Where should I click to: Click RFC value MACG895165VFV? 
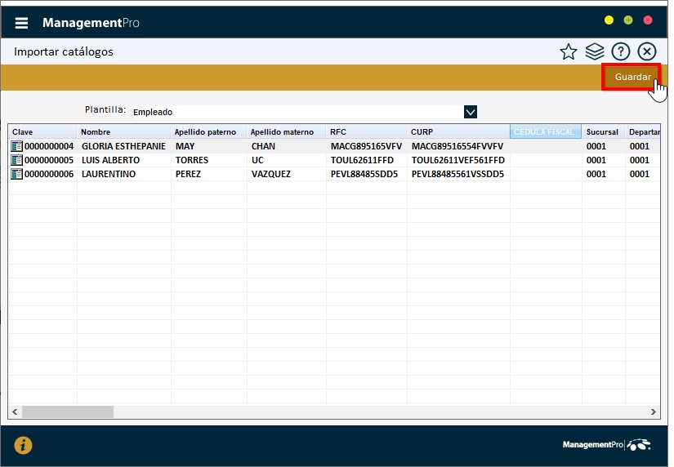pyautogui.click(x=366, y=146)
